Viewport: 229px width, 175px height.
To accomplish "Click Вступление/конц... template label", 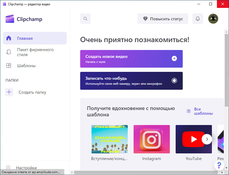I will point(109,159).
